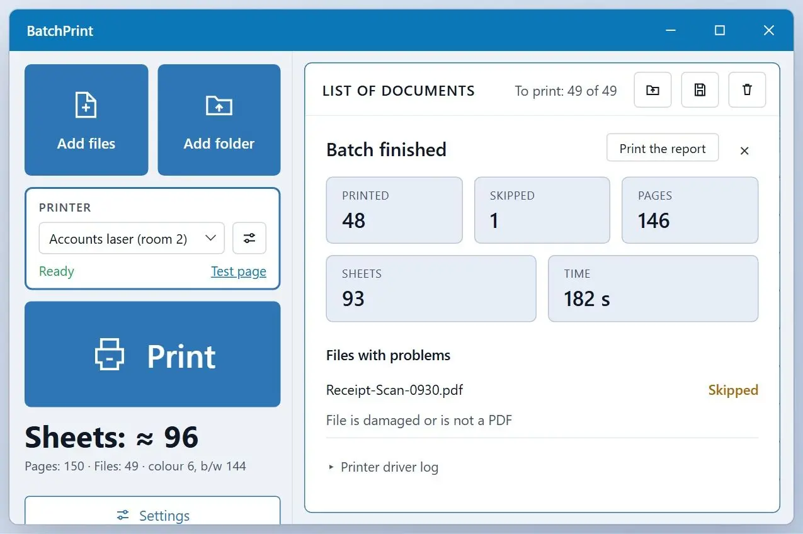Image resolution: width=803 pixels, height=534 pixels.
Task: Start the batch with the Print button
Action: (152, 354)
